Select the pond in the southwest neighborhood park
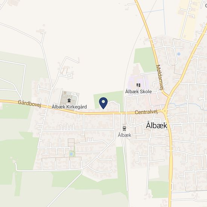 pos(71,154)
